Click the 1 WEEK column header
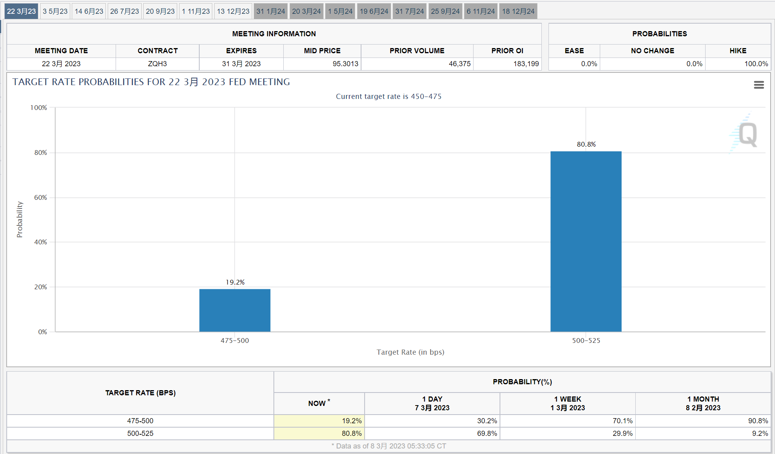This screenshot has width=775, height=454. [567, 403]
